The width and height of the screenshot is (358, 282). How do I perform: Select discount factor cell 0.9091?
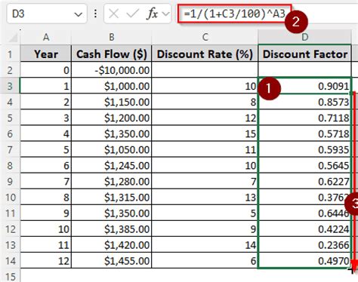(304, 86)
